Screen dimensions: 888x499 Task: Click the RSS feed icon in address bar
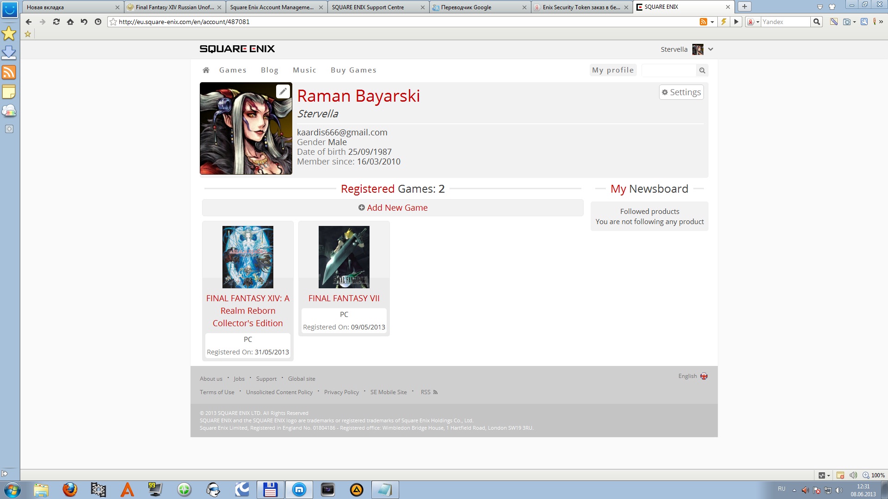pos(703,22)
